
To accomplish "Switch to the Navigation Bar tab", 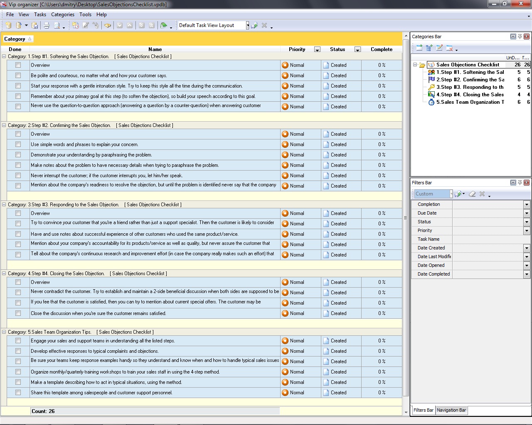I will click(x=451, y=410).
